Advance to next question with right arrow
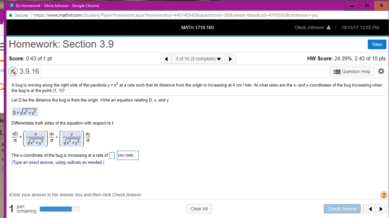The image size is (389, 218). (x=231, y=58)
